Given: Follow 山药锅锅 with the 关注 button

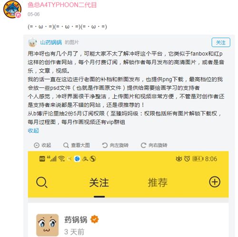Looking at the screenshot, I should pos(221,42).
